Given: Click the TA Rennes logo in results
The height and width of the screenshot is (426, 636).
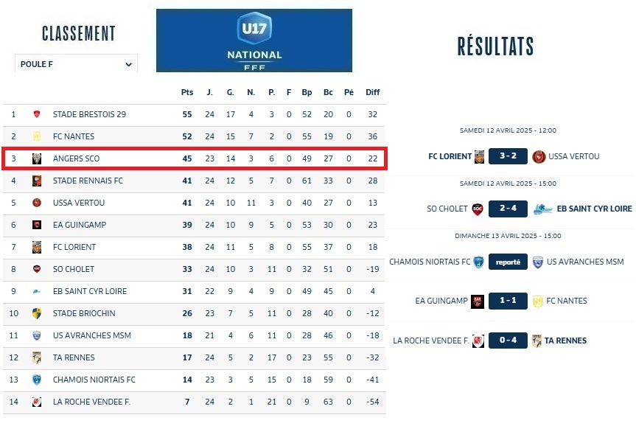Looking at the screenshot, I should pos(537,341).
